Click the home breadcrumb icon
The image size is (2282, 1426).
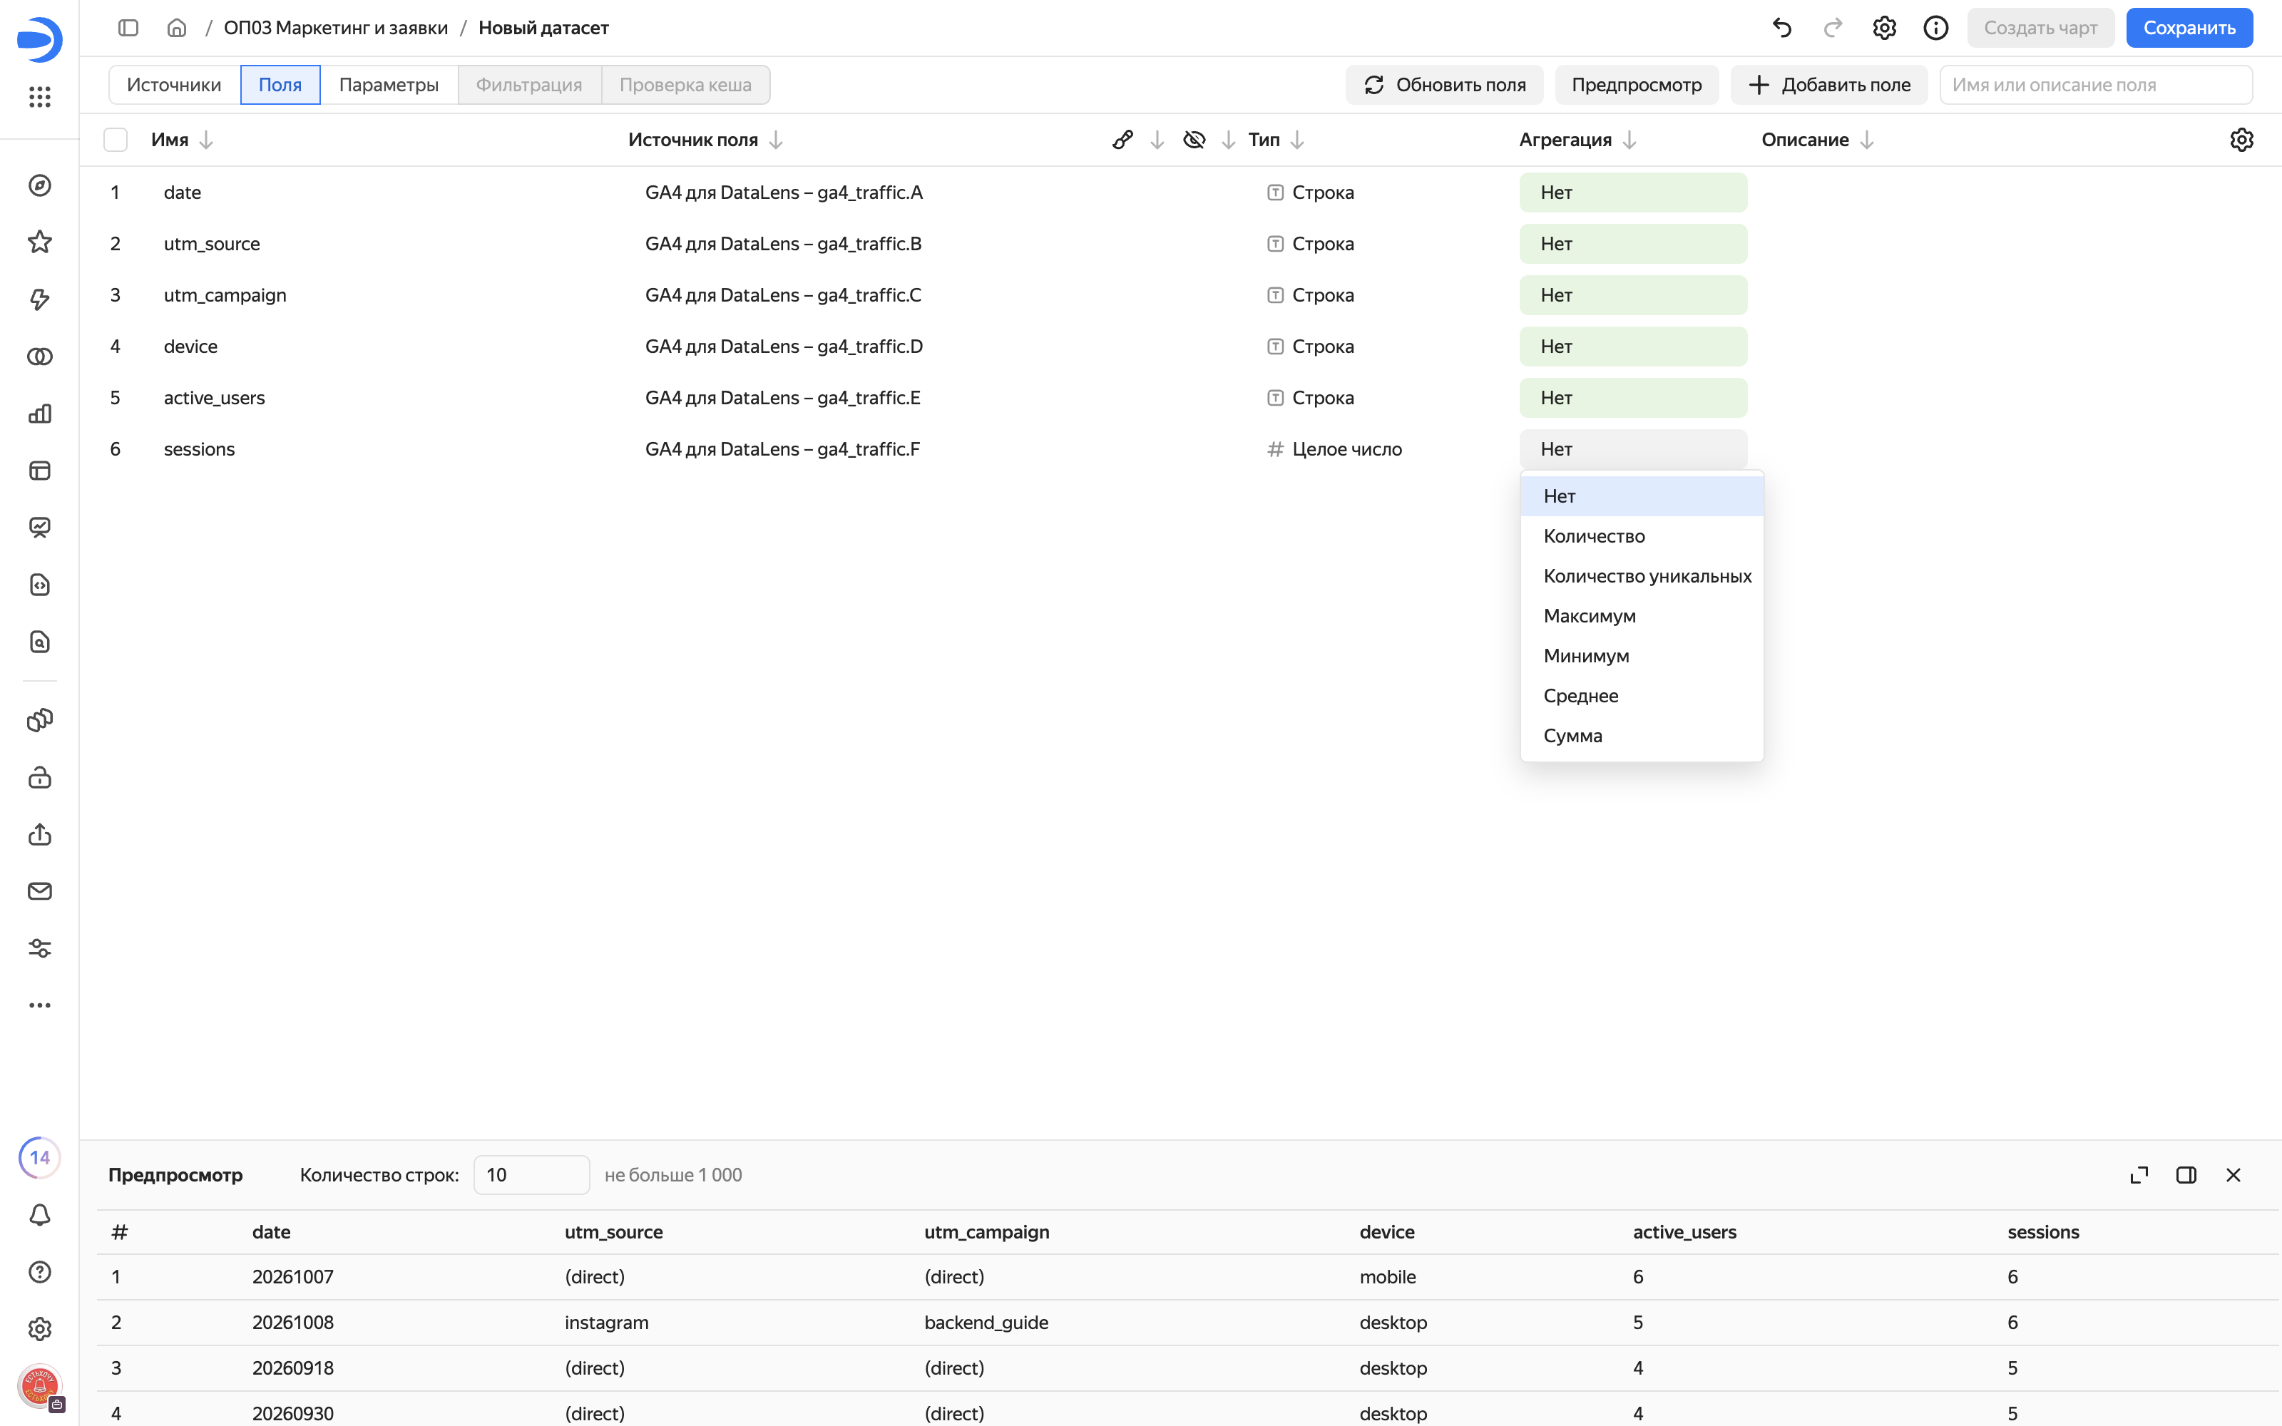click(176, 29)
